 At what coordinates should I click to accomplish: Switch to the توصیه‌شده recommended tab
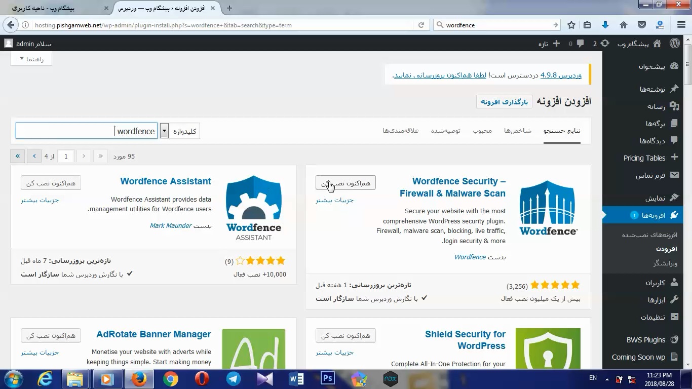coord(446,131)
